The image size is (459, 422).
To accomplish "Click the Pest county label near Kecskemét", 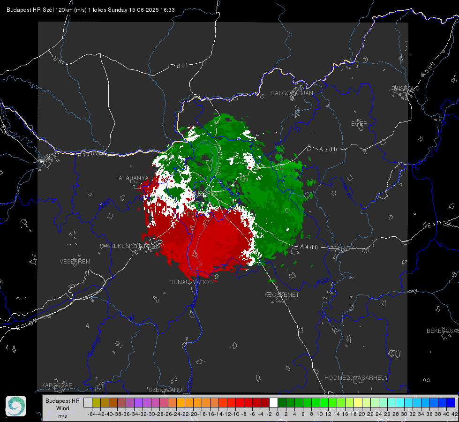I will (323, 282).
